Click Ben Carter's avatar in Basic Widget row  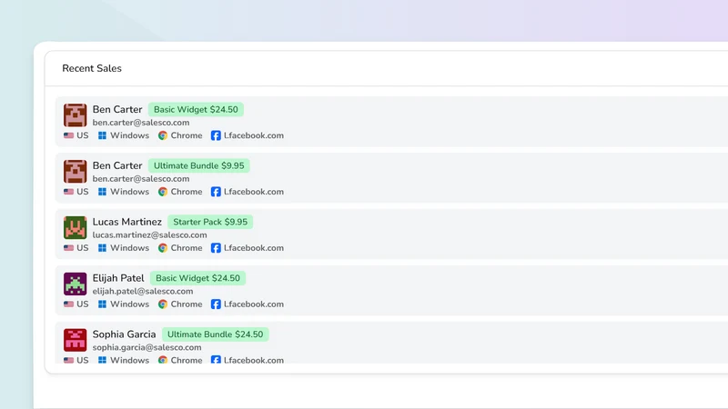coord(76,115)
